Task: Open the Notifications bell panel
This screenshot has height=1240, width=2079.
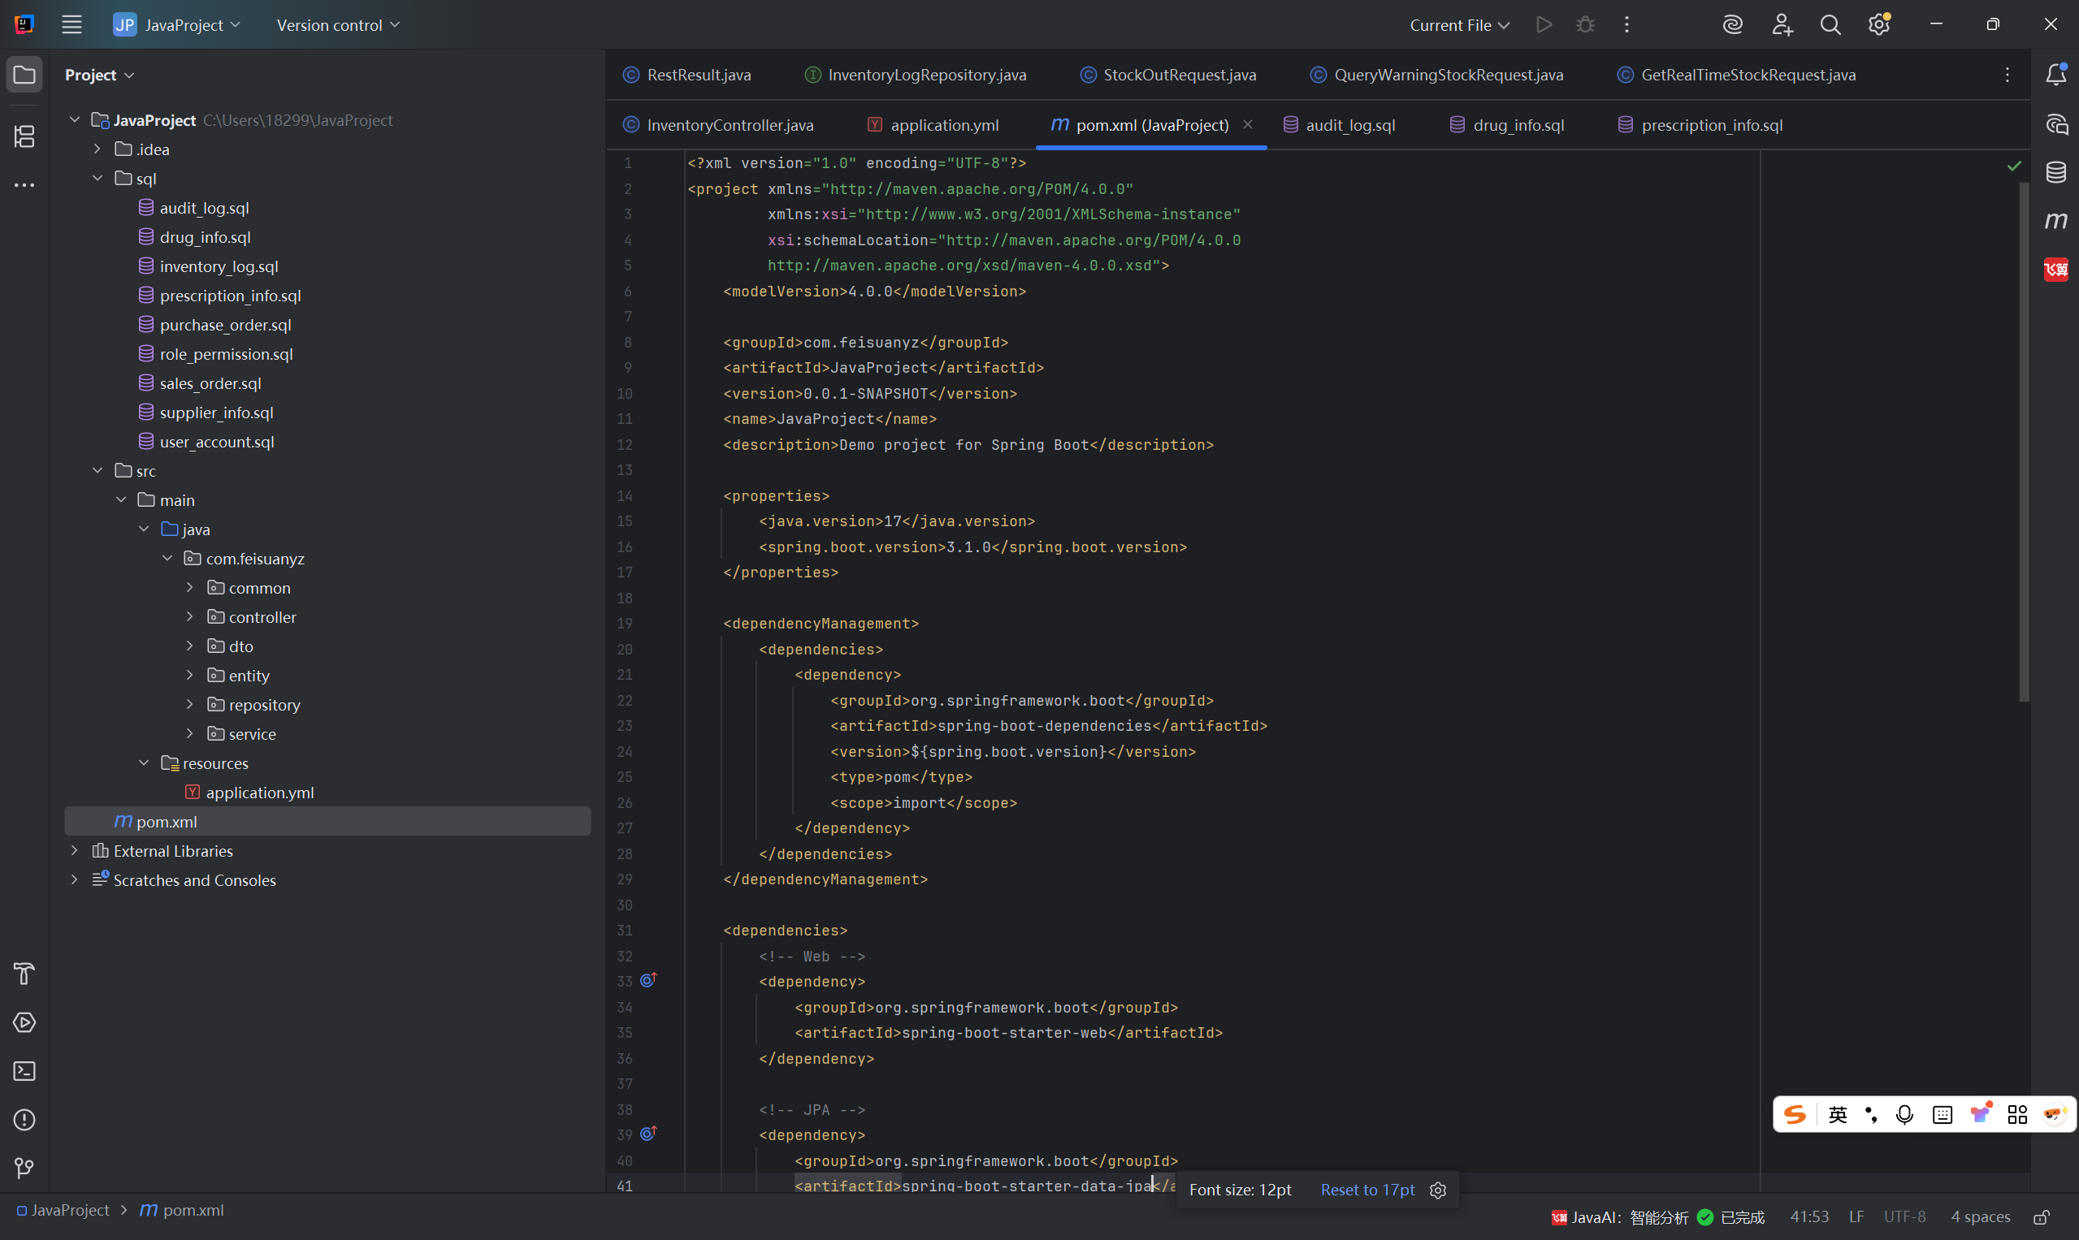Action: point(2055,76)
